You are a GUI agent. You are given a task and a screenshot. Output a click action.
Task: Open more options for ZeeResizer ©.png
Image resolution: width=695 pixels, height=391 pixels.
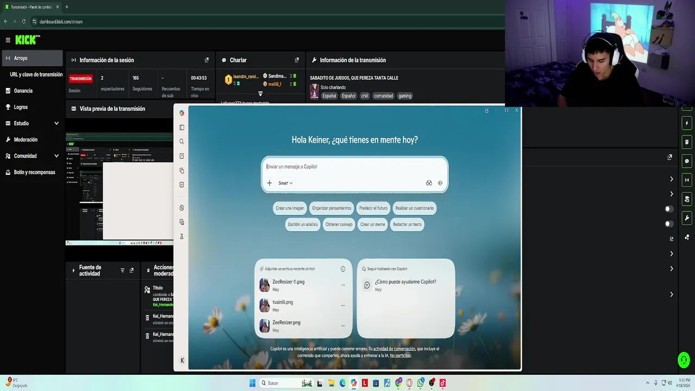coord(343,285)
